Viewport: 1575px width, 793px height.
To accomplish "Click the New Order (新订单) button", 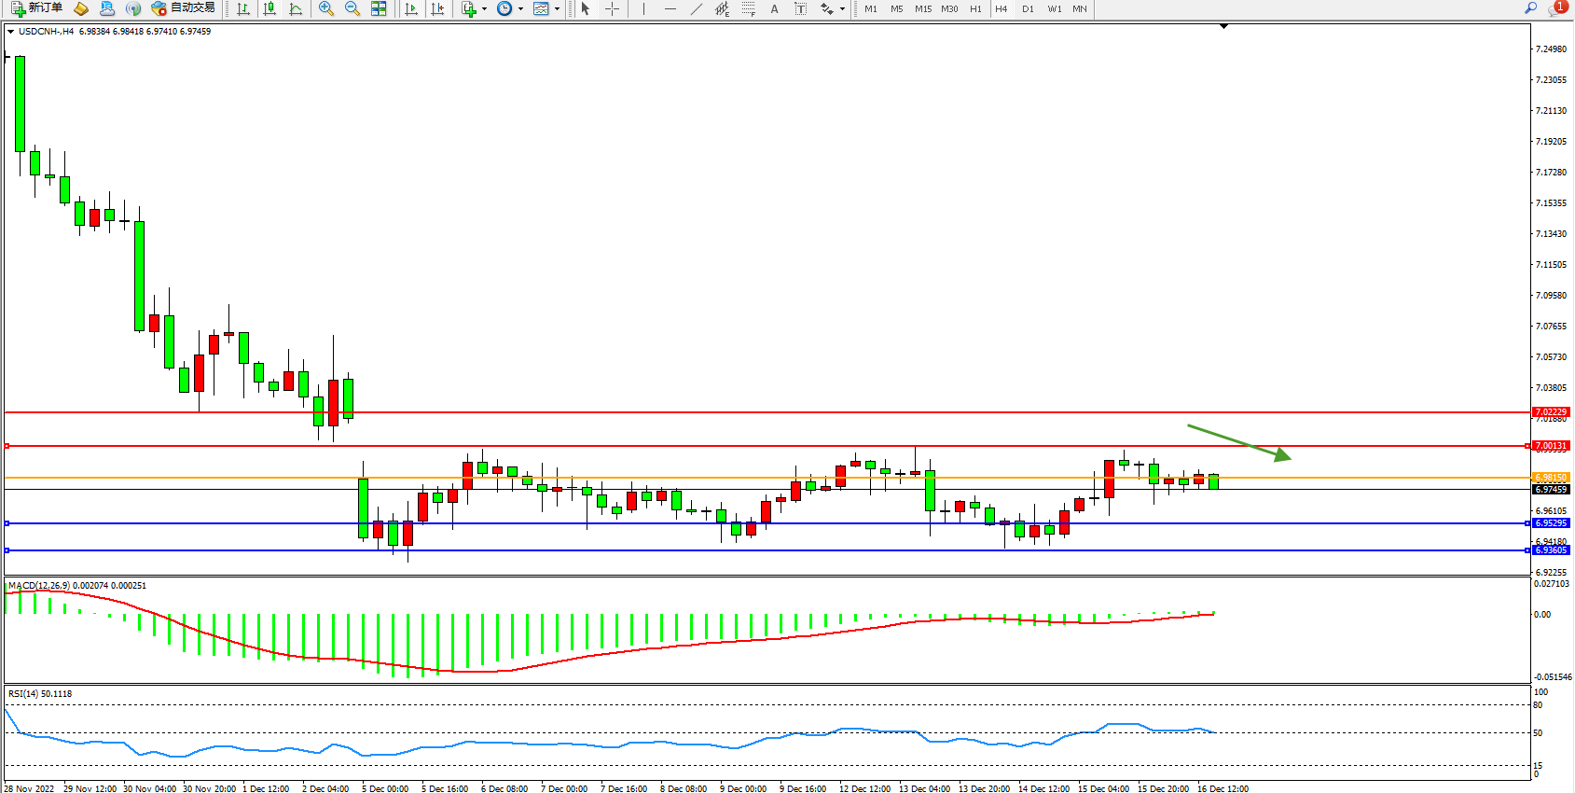I will (x=36, y=8).
